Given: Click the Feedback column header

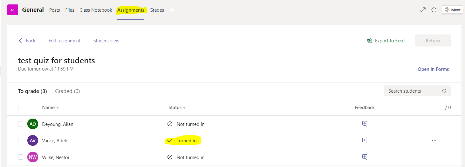Looking at the screenshot, I should (365, 108).
